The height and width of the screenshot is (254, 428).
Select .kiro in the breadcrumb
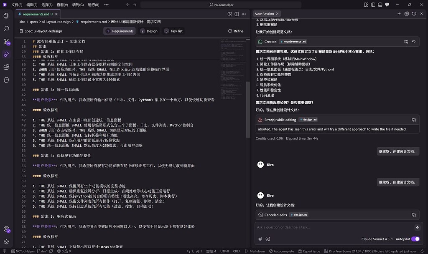coord(22,22)
